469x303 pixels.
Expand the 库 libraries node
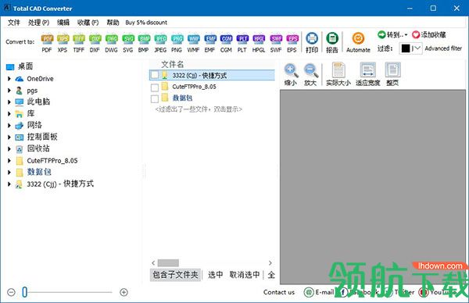click(9, 113)
